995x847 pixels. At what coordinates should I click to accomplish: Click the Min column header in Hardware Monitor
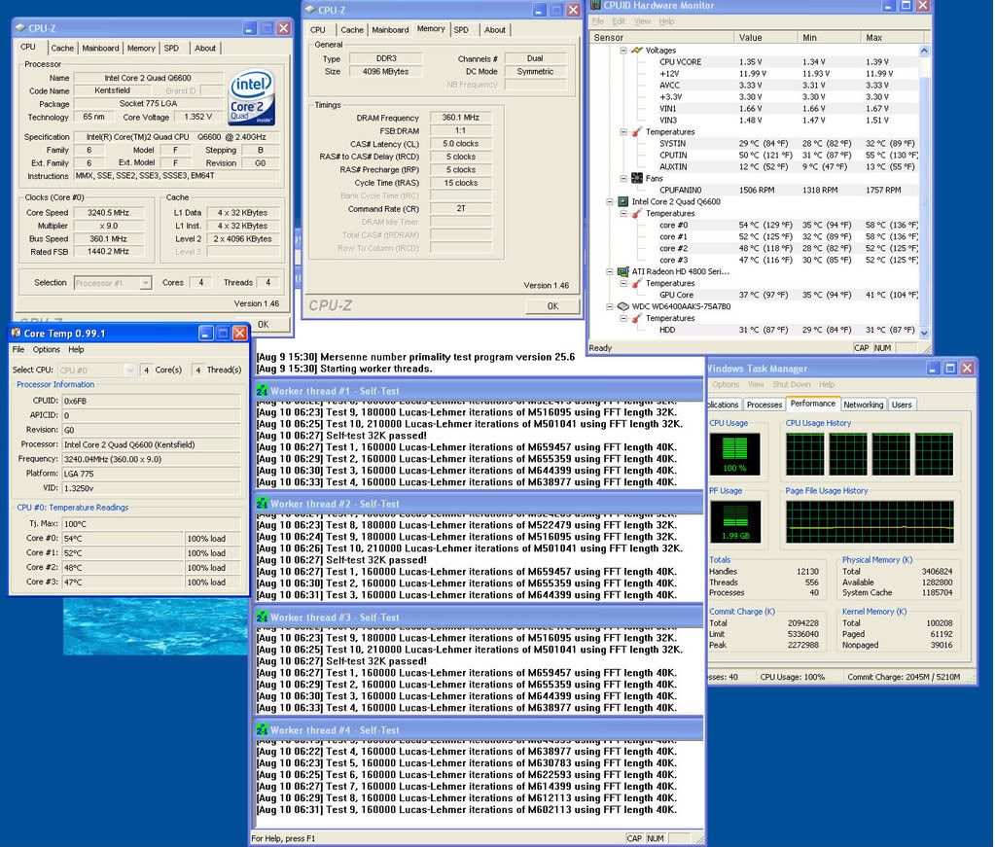829,37
